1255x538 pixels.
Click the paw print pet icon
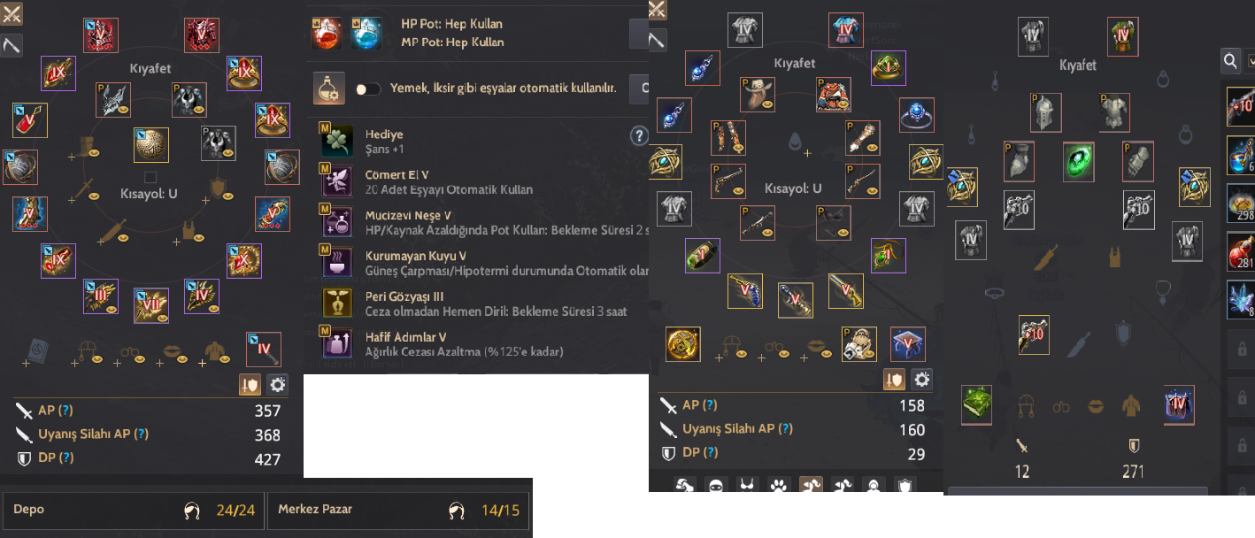tap(778, 485)
